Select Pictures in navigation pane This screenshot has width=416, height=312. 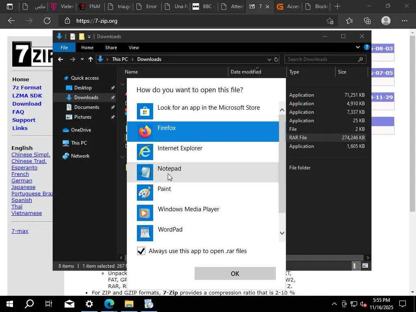82,117
